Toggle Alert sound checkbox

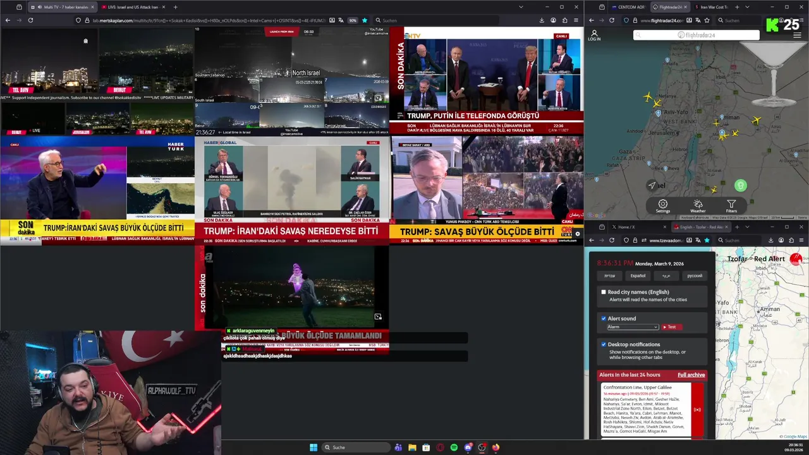(x=604, y=318)
